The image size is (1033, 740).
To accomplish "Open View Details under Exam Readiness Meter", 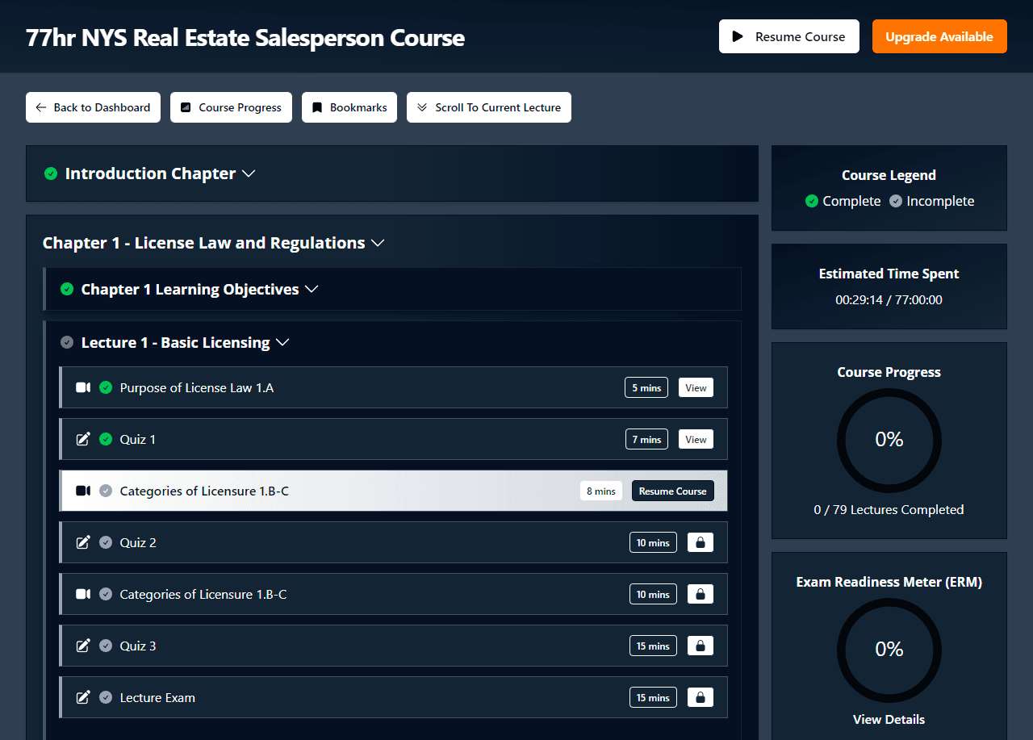I will tap(889, 719).
